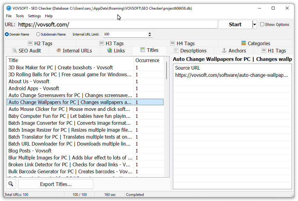
Task: Enable the Show Options checkbox
Action: point(262,24)
